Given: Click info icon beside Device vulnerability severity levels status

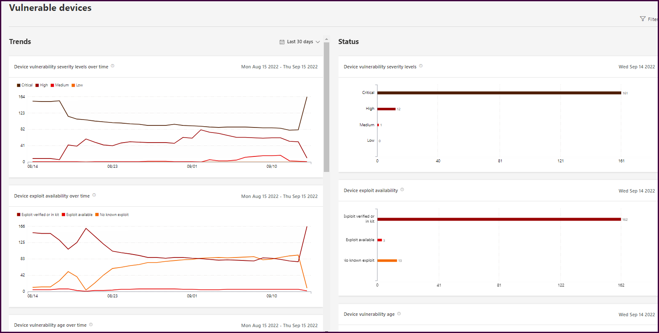Looking at the screenshot, I should point(421,66).
